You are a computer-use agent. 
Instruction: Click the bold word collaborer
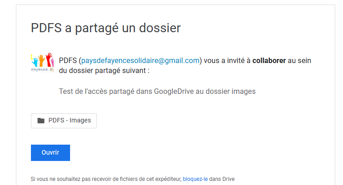(x=269, y=61)
